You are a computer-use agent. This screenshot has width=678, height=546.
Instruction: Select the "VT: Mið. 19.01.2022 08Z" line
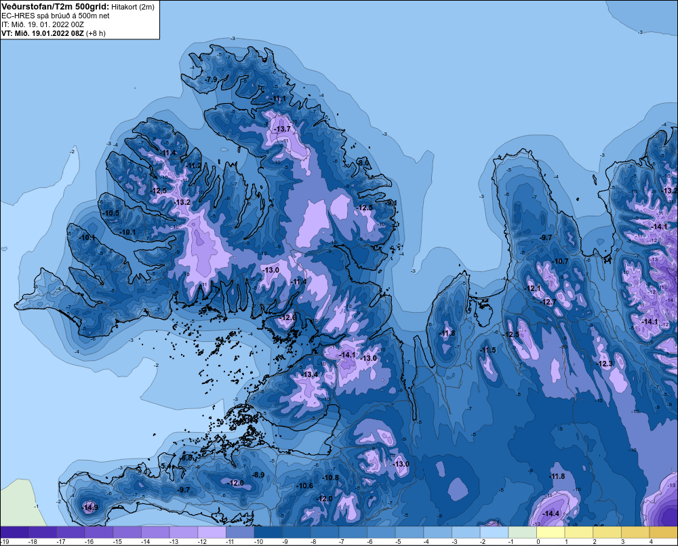(x=43, y=33)
